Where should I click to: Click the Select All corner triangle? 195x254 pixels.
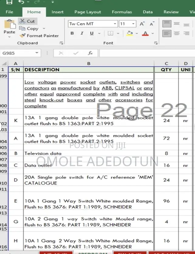click(4, 63)
